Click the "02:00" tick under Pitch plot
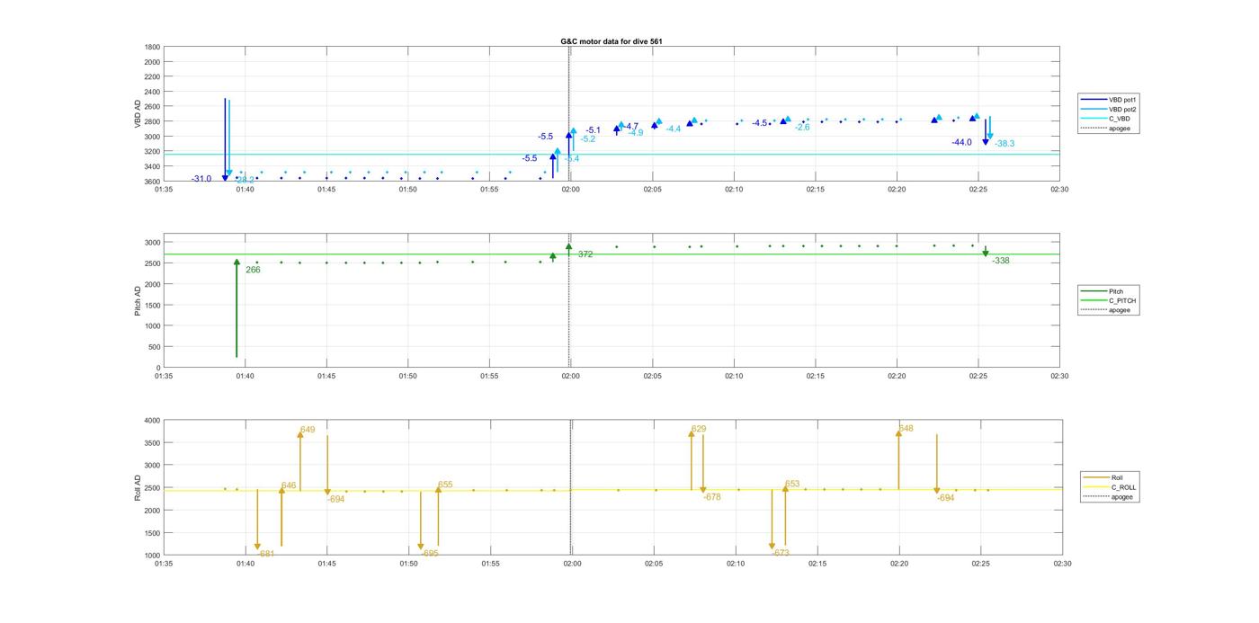The image size is (1259, 623). (x=571, y=377)
